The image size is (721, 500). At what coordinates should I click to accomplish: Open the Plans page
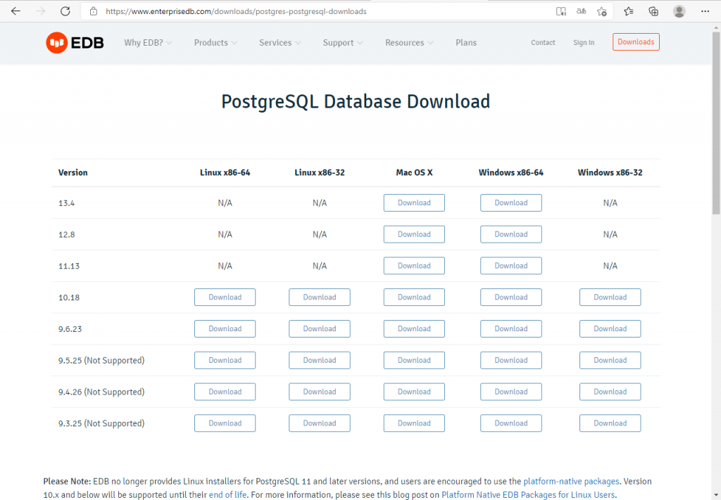click(466, 43)
